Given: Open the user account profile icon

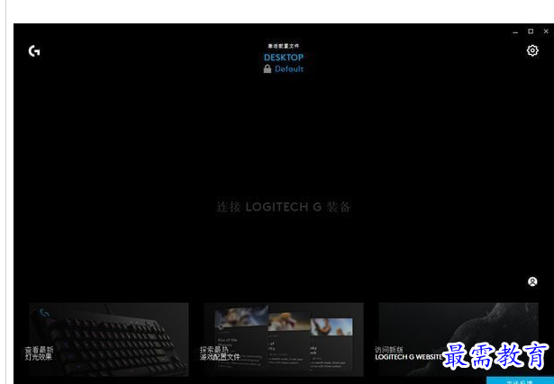Looking at the screenshot, I should click(532, 281).
